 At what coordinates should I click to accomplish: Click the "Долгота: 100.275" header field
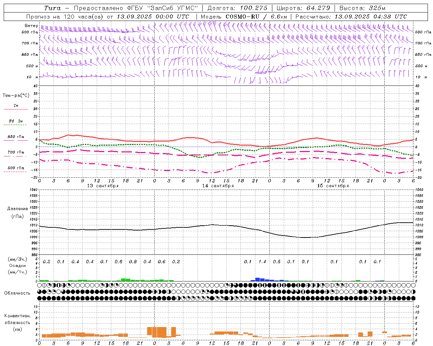237,8
